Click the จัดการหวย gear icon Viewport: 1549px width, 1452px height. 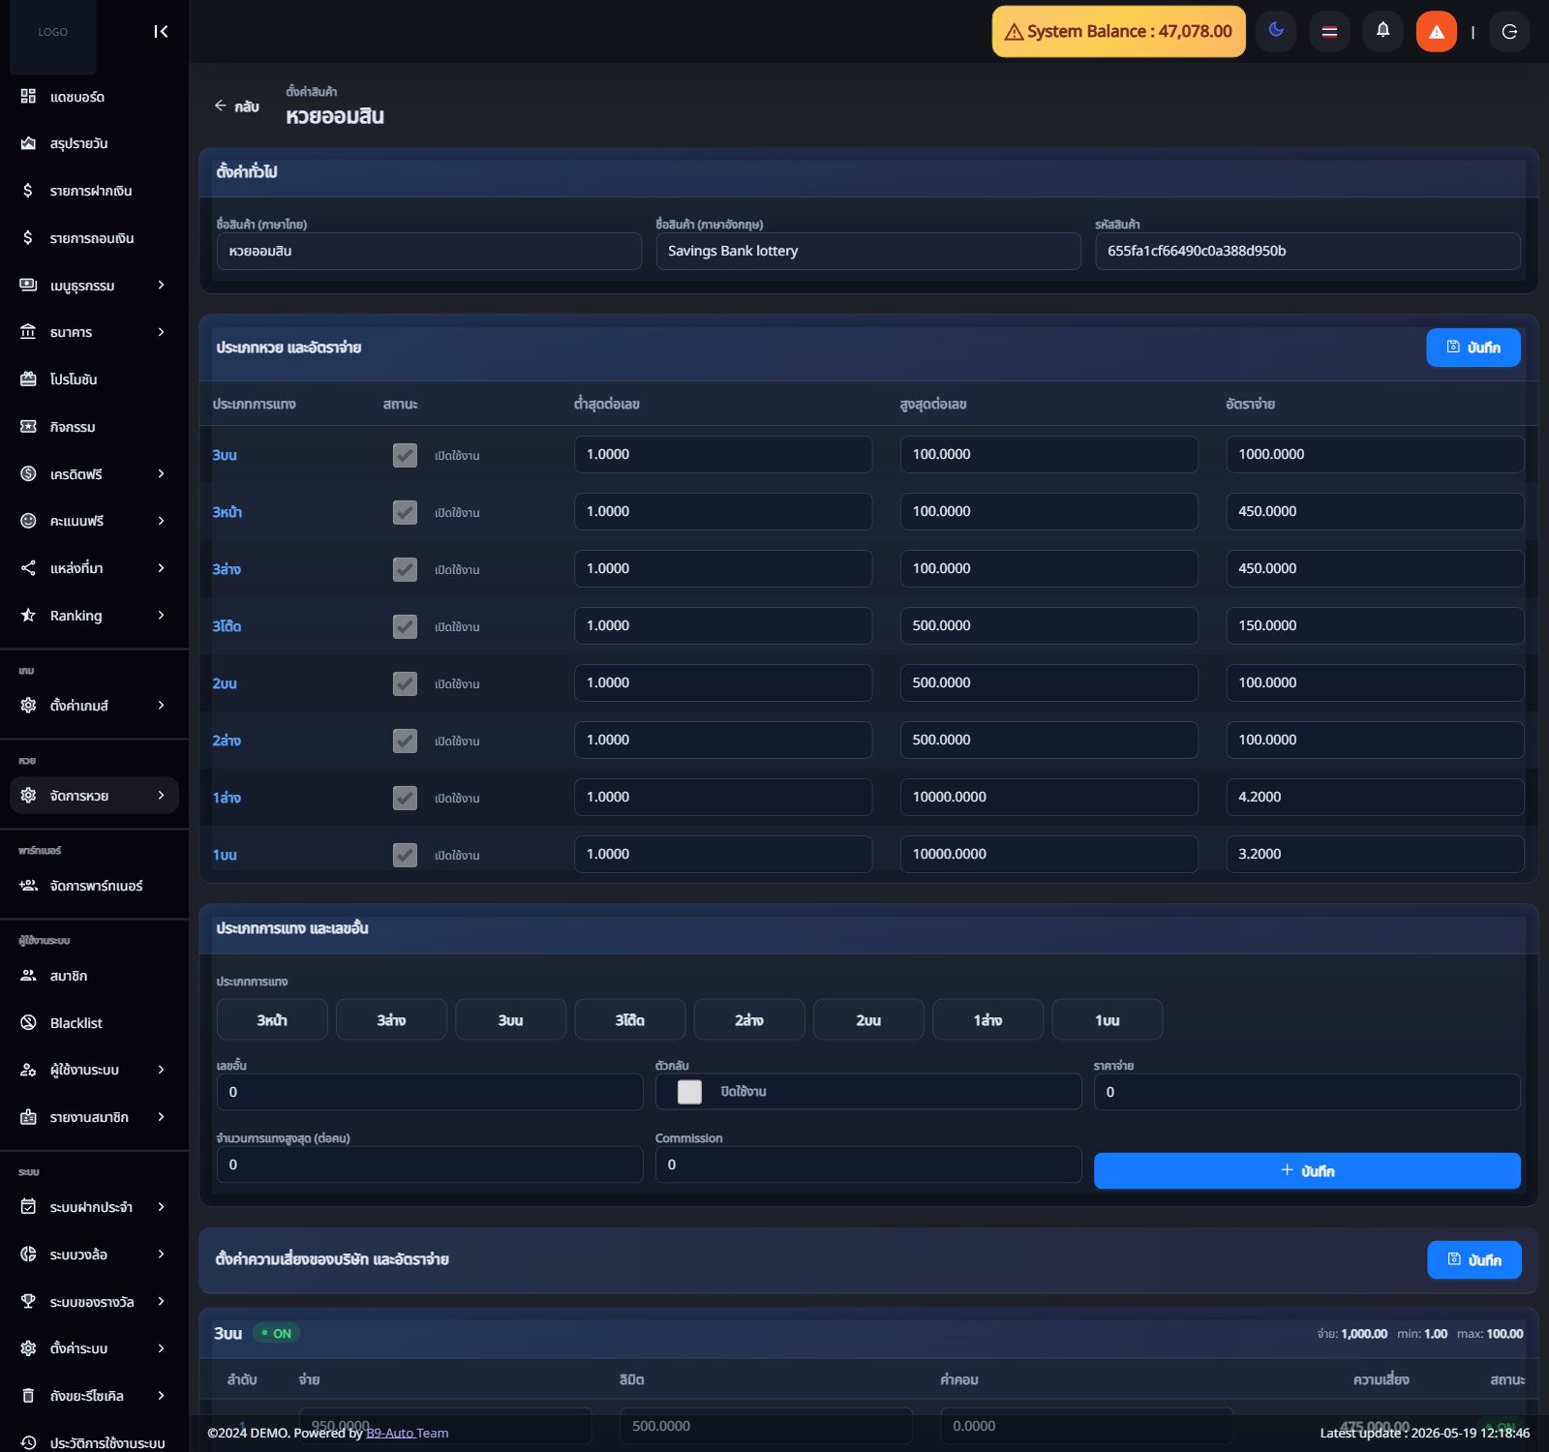coord(28,796)
